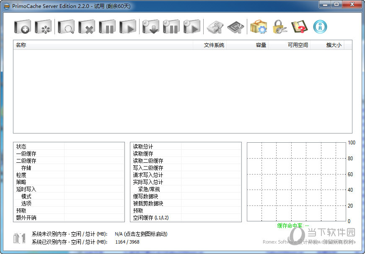Click the N/A (点击左侧图标启动) text
The width and height of the screenshot is (365, 254).
(141, 234)
